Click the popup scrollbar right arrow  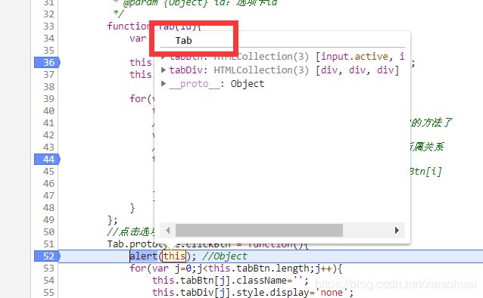point(397,230)
